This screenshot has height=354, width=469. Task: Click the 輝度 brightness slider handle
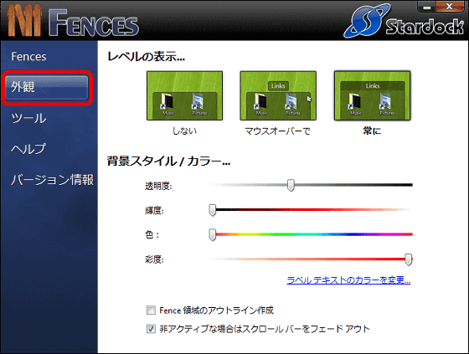pos(213,210)
